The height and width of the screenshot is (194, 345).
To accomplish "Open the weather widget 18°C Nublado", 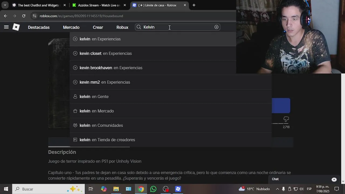I will [x=254, y=189].
